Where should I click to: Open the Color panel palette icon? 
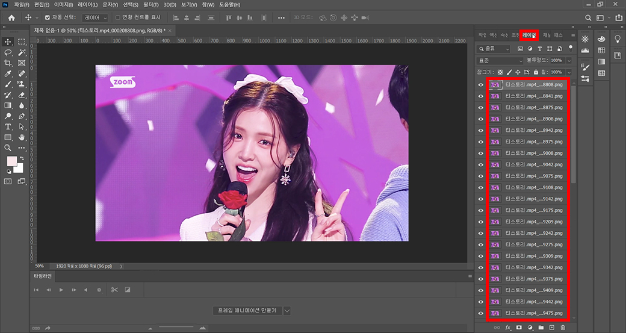click(601, 39)
